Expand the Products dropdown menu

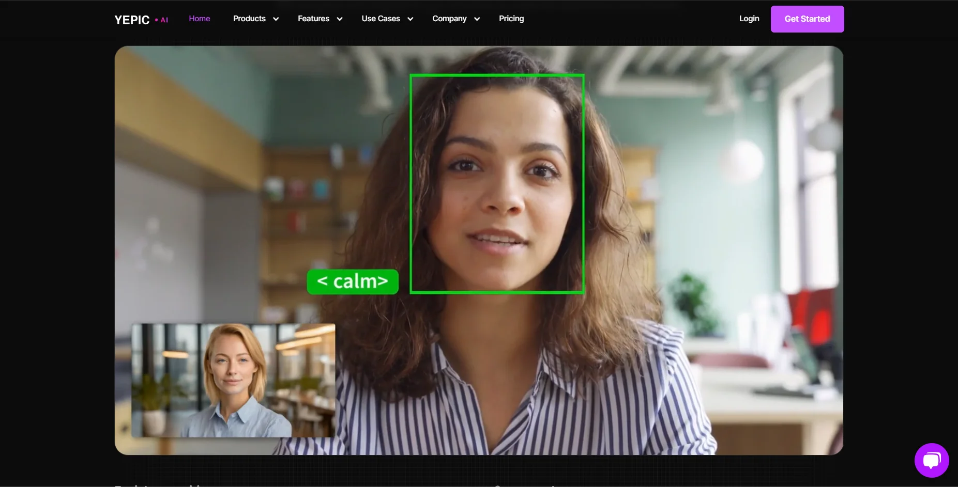click(250, 19)
